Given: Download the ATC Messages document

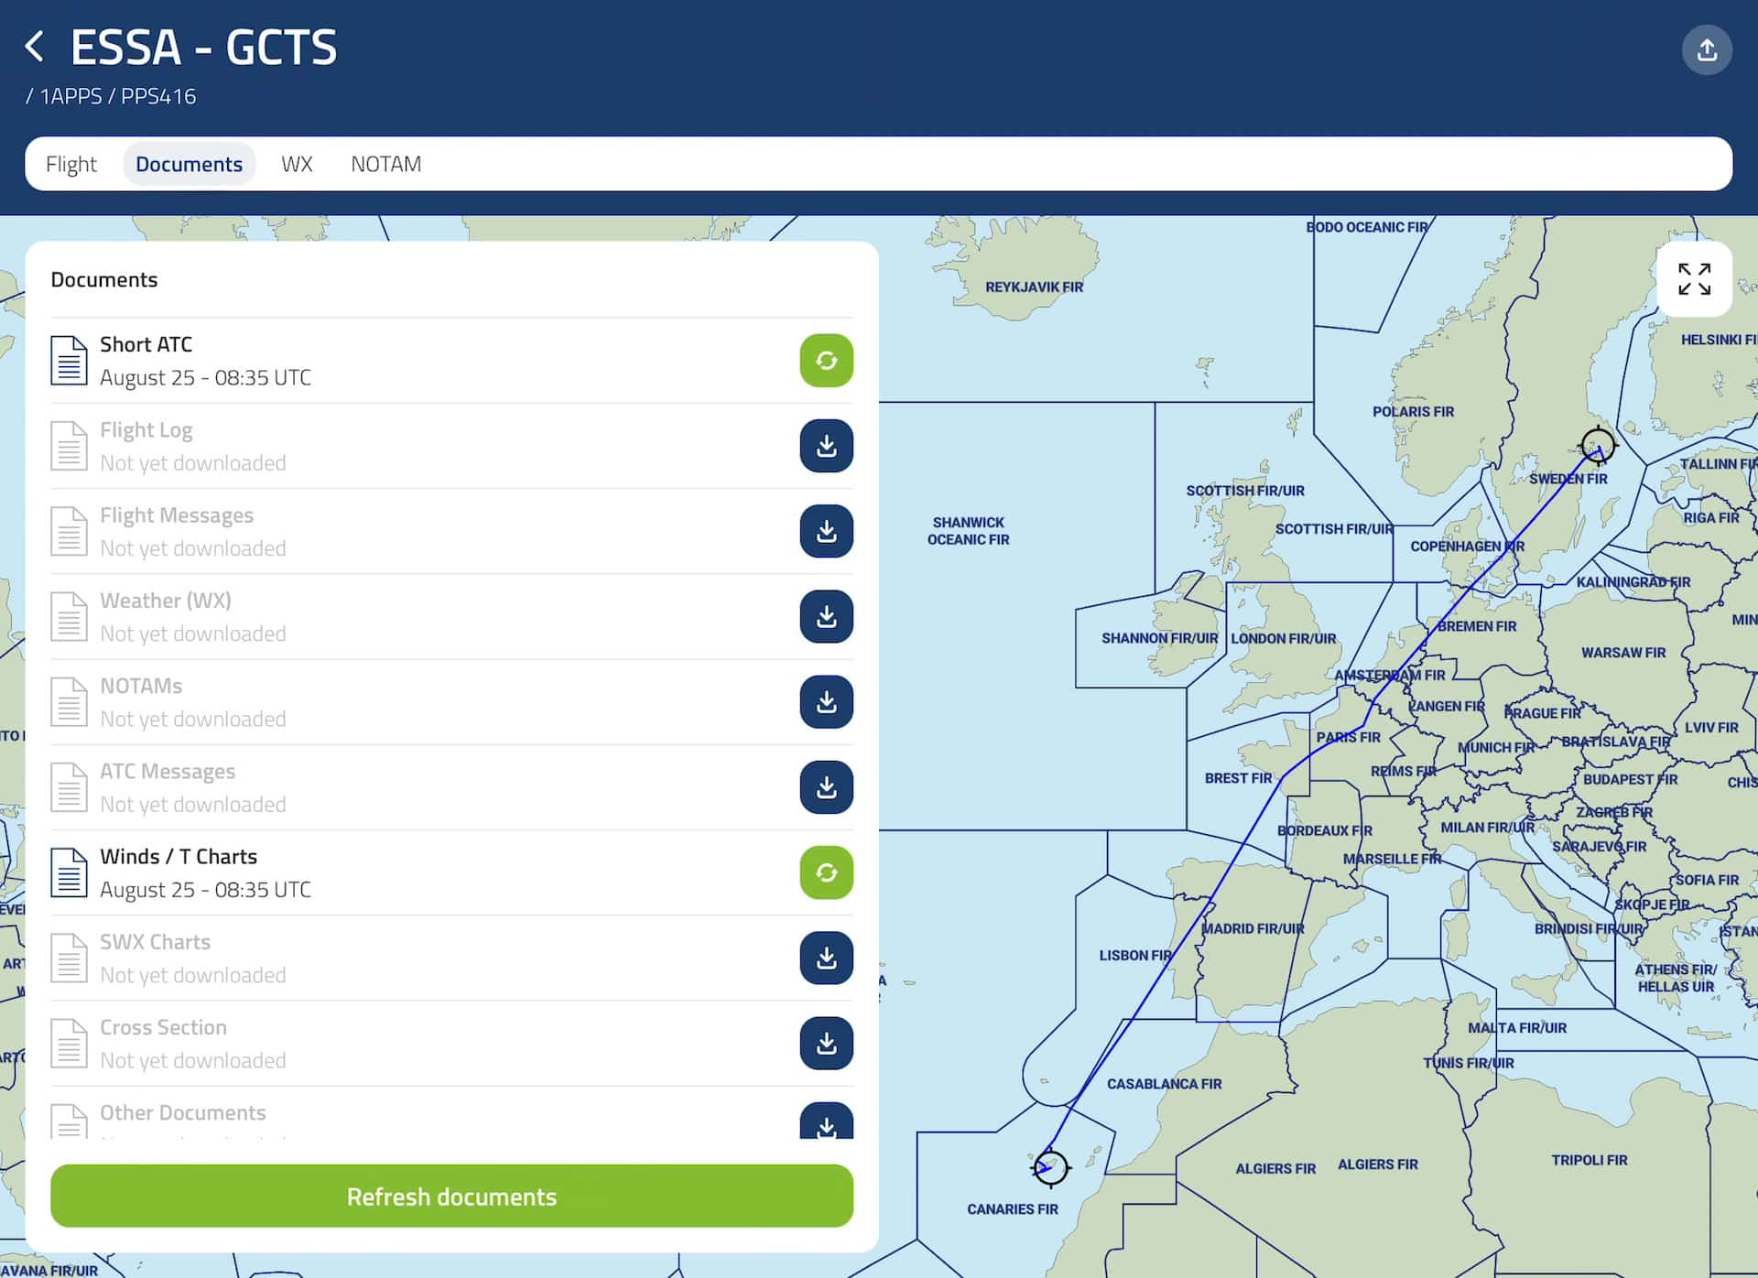Looking at the screenshot, I should [x=826, y=787].
